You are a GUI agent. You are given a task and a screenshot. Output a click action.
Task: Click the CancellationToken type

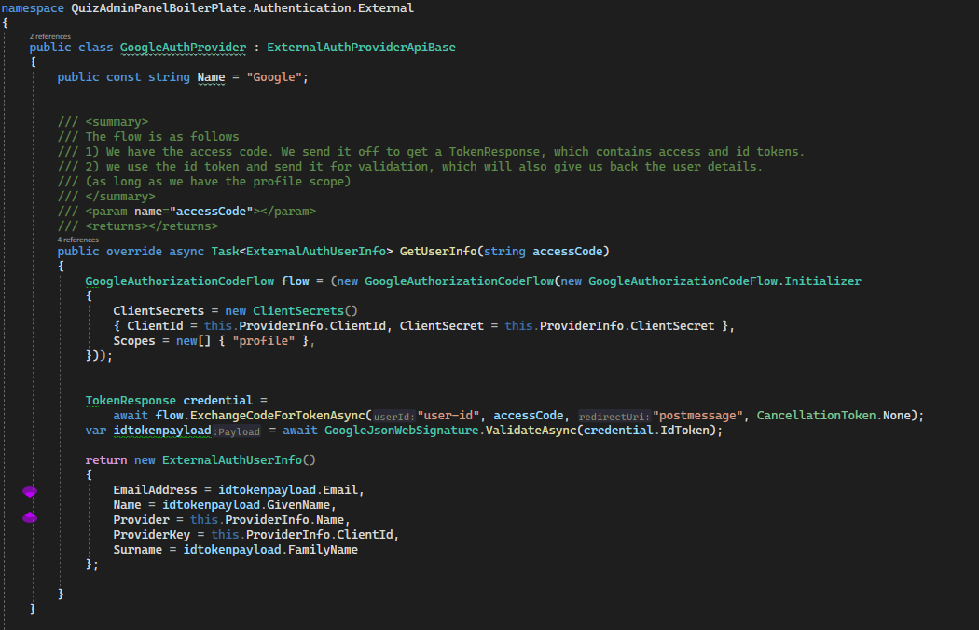[816, 416]
